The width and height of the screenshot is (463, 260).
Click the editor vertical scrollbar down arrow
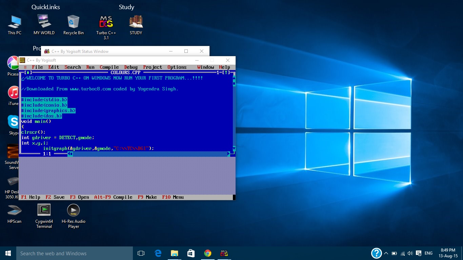coord(234,148)
